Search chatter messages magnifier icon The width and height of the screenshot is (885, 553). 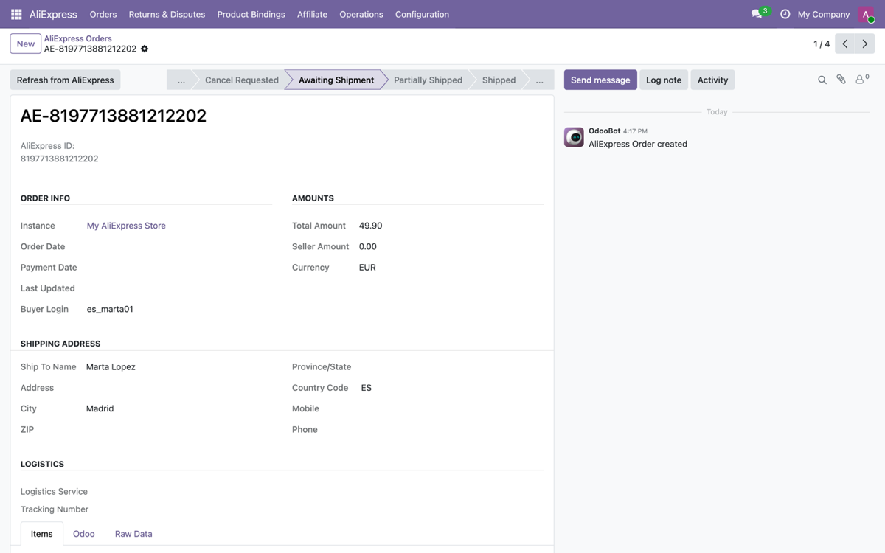822,80
